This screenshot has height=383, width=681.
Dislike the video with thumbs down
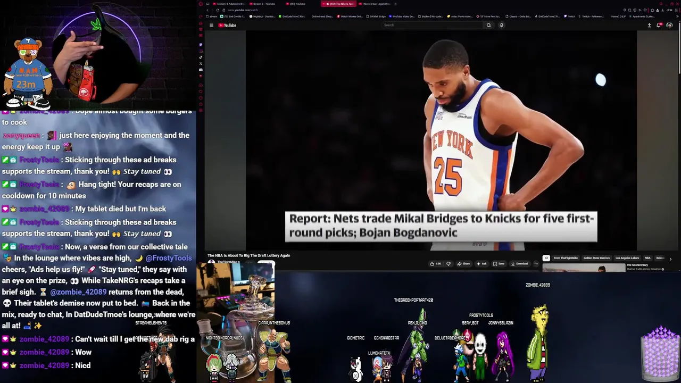[x=449, y=264]
